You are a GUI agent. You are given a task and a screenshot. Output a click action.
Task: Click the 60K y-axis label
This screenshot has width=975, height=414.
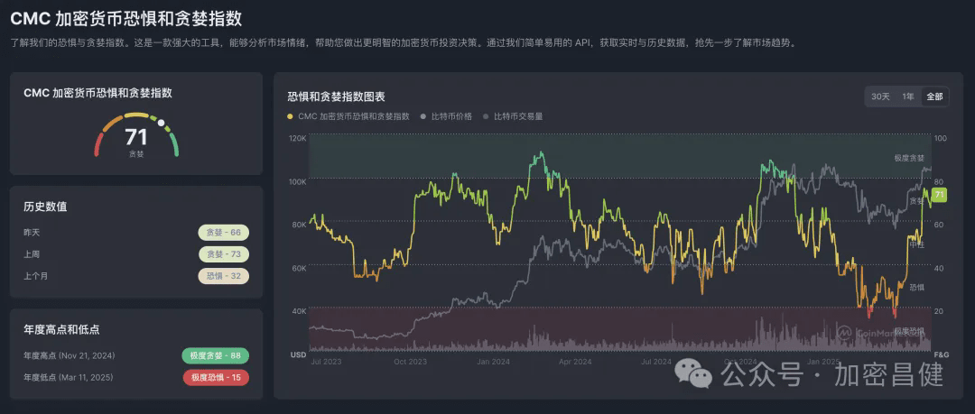pos(299,269)
